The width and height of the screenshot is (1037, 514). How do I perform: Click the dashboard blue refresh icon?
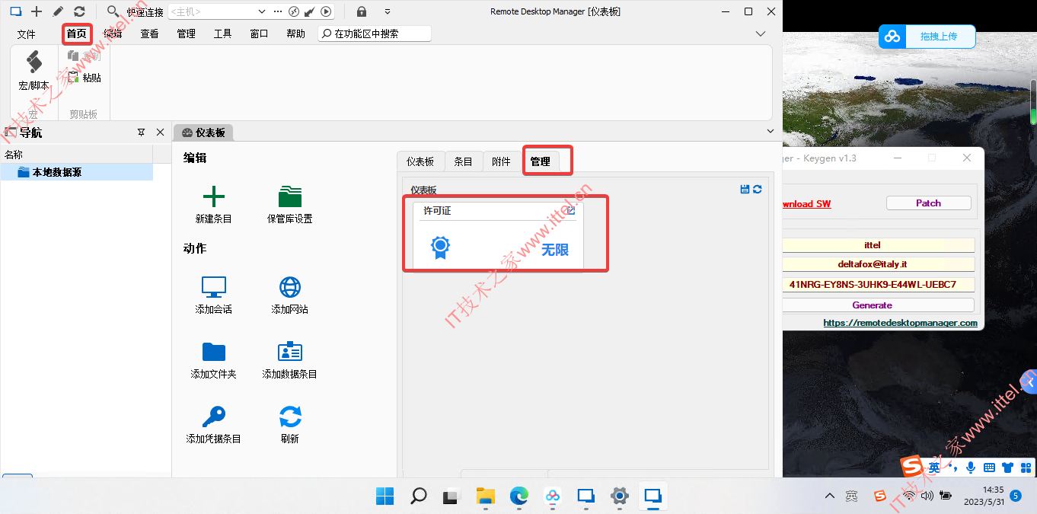click(758, 189)
